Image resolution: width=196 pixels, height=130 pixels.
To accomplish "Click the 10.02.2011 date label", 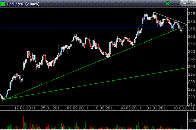I will pyautogui.click(x=104, y=108).
